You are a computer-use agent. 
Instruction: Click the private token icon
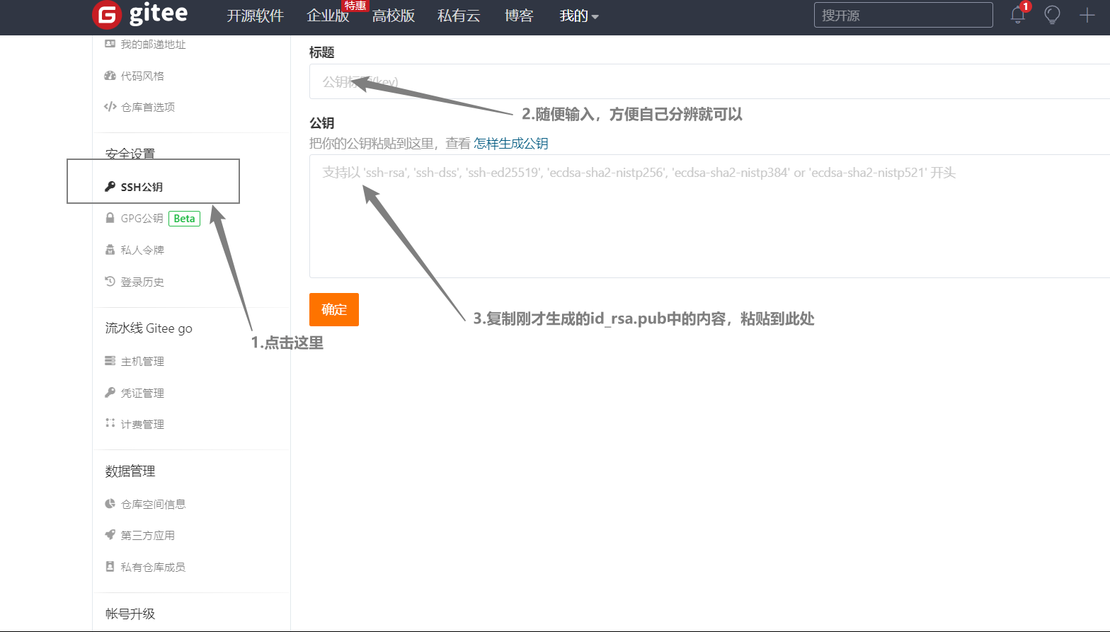coord(110,250)
